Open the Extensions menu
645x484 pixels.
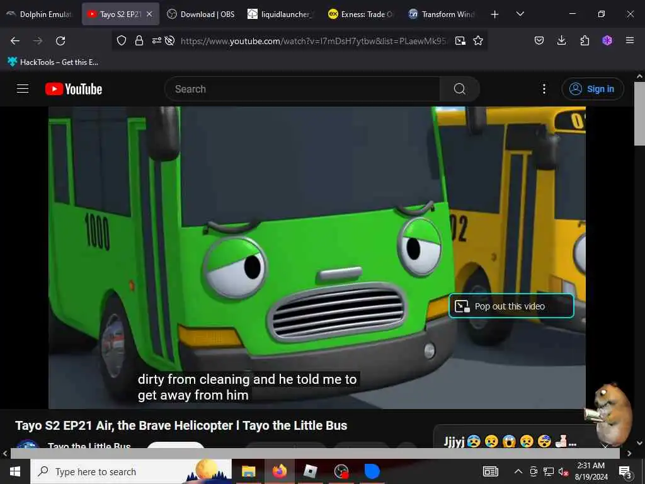click(585, 40)
